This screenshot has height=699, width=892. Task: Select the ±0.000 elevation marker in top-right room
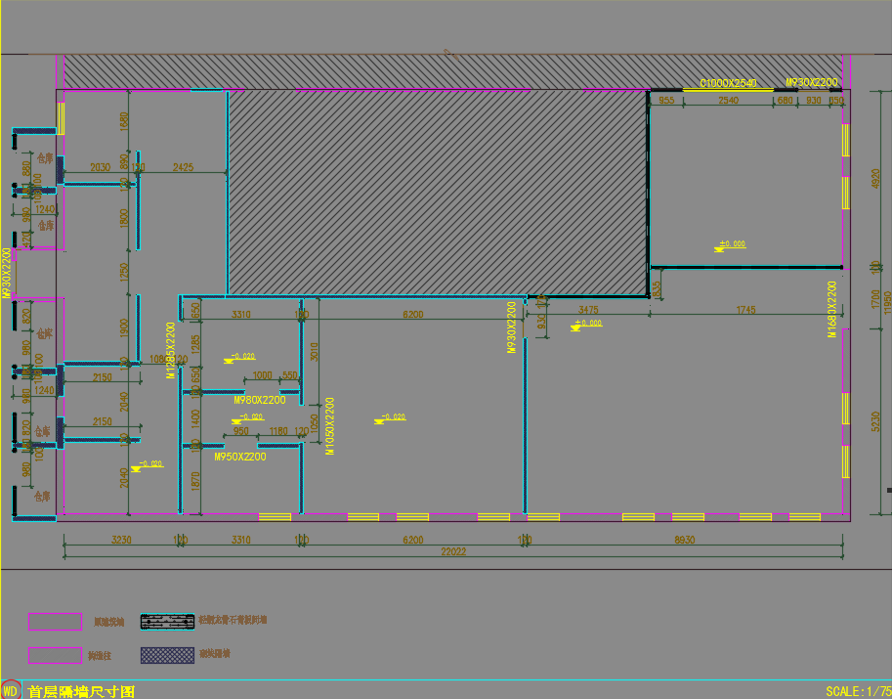731,244
